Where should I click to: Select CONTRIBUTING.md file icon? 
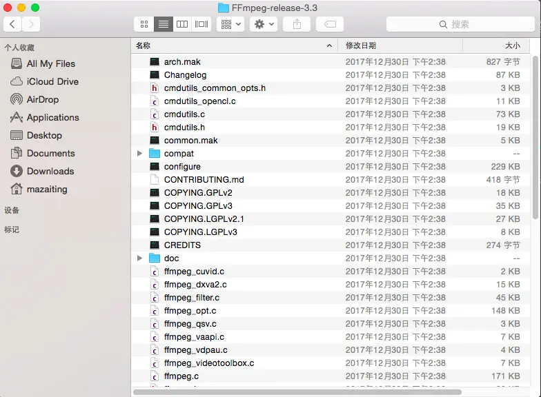coord(155,179)
